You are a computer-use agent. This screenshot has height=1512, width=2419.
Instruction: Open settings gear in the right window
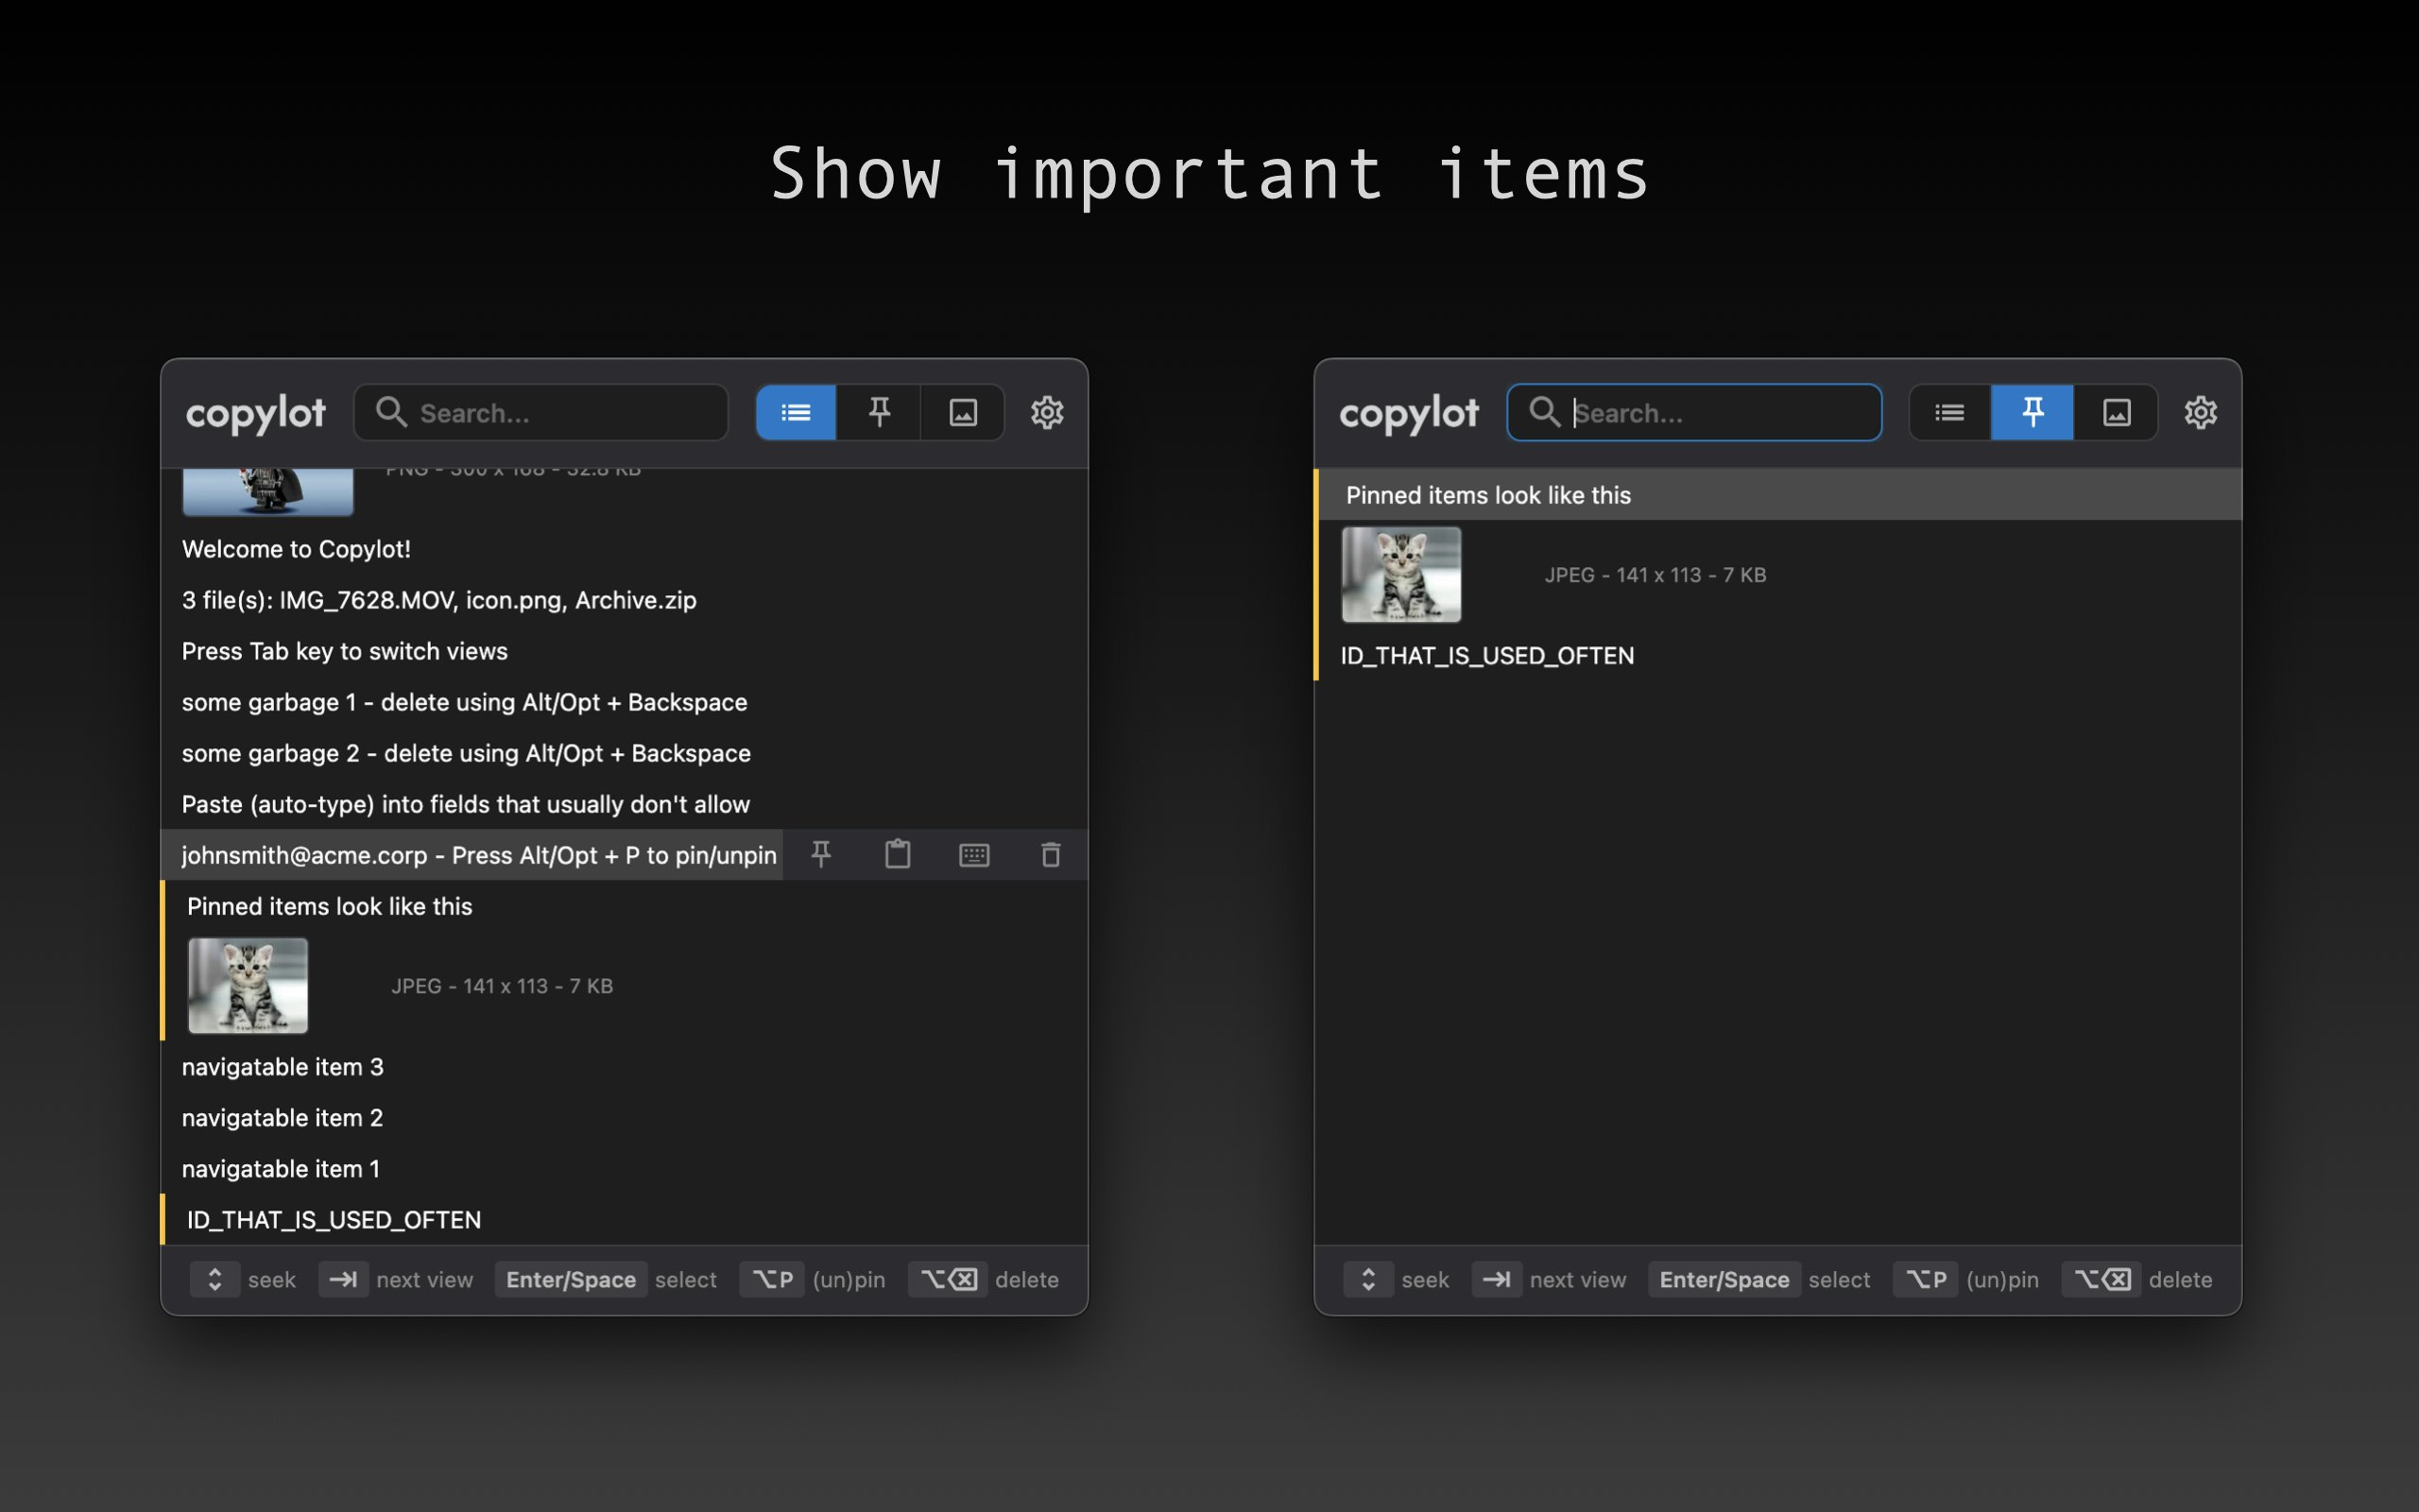tap(2201, 412)
